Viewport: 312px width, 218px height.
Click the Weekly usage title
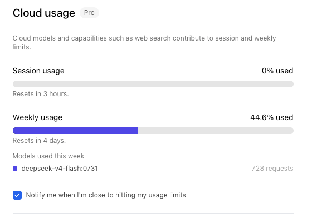[38, 117]
